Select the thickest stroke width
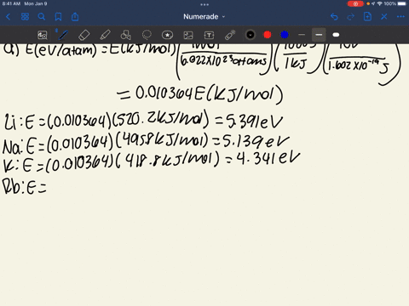The height and width of the screenshot is (306, 409). 336,35
